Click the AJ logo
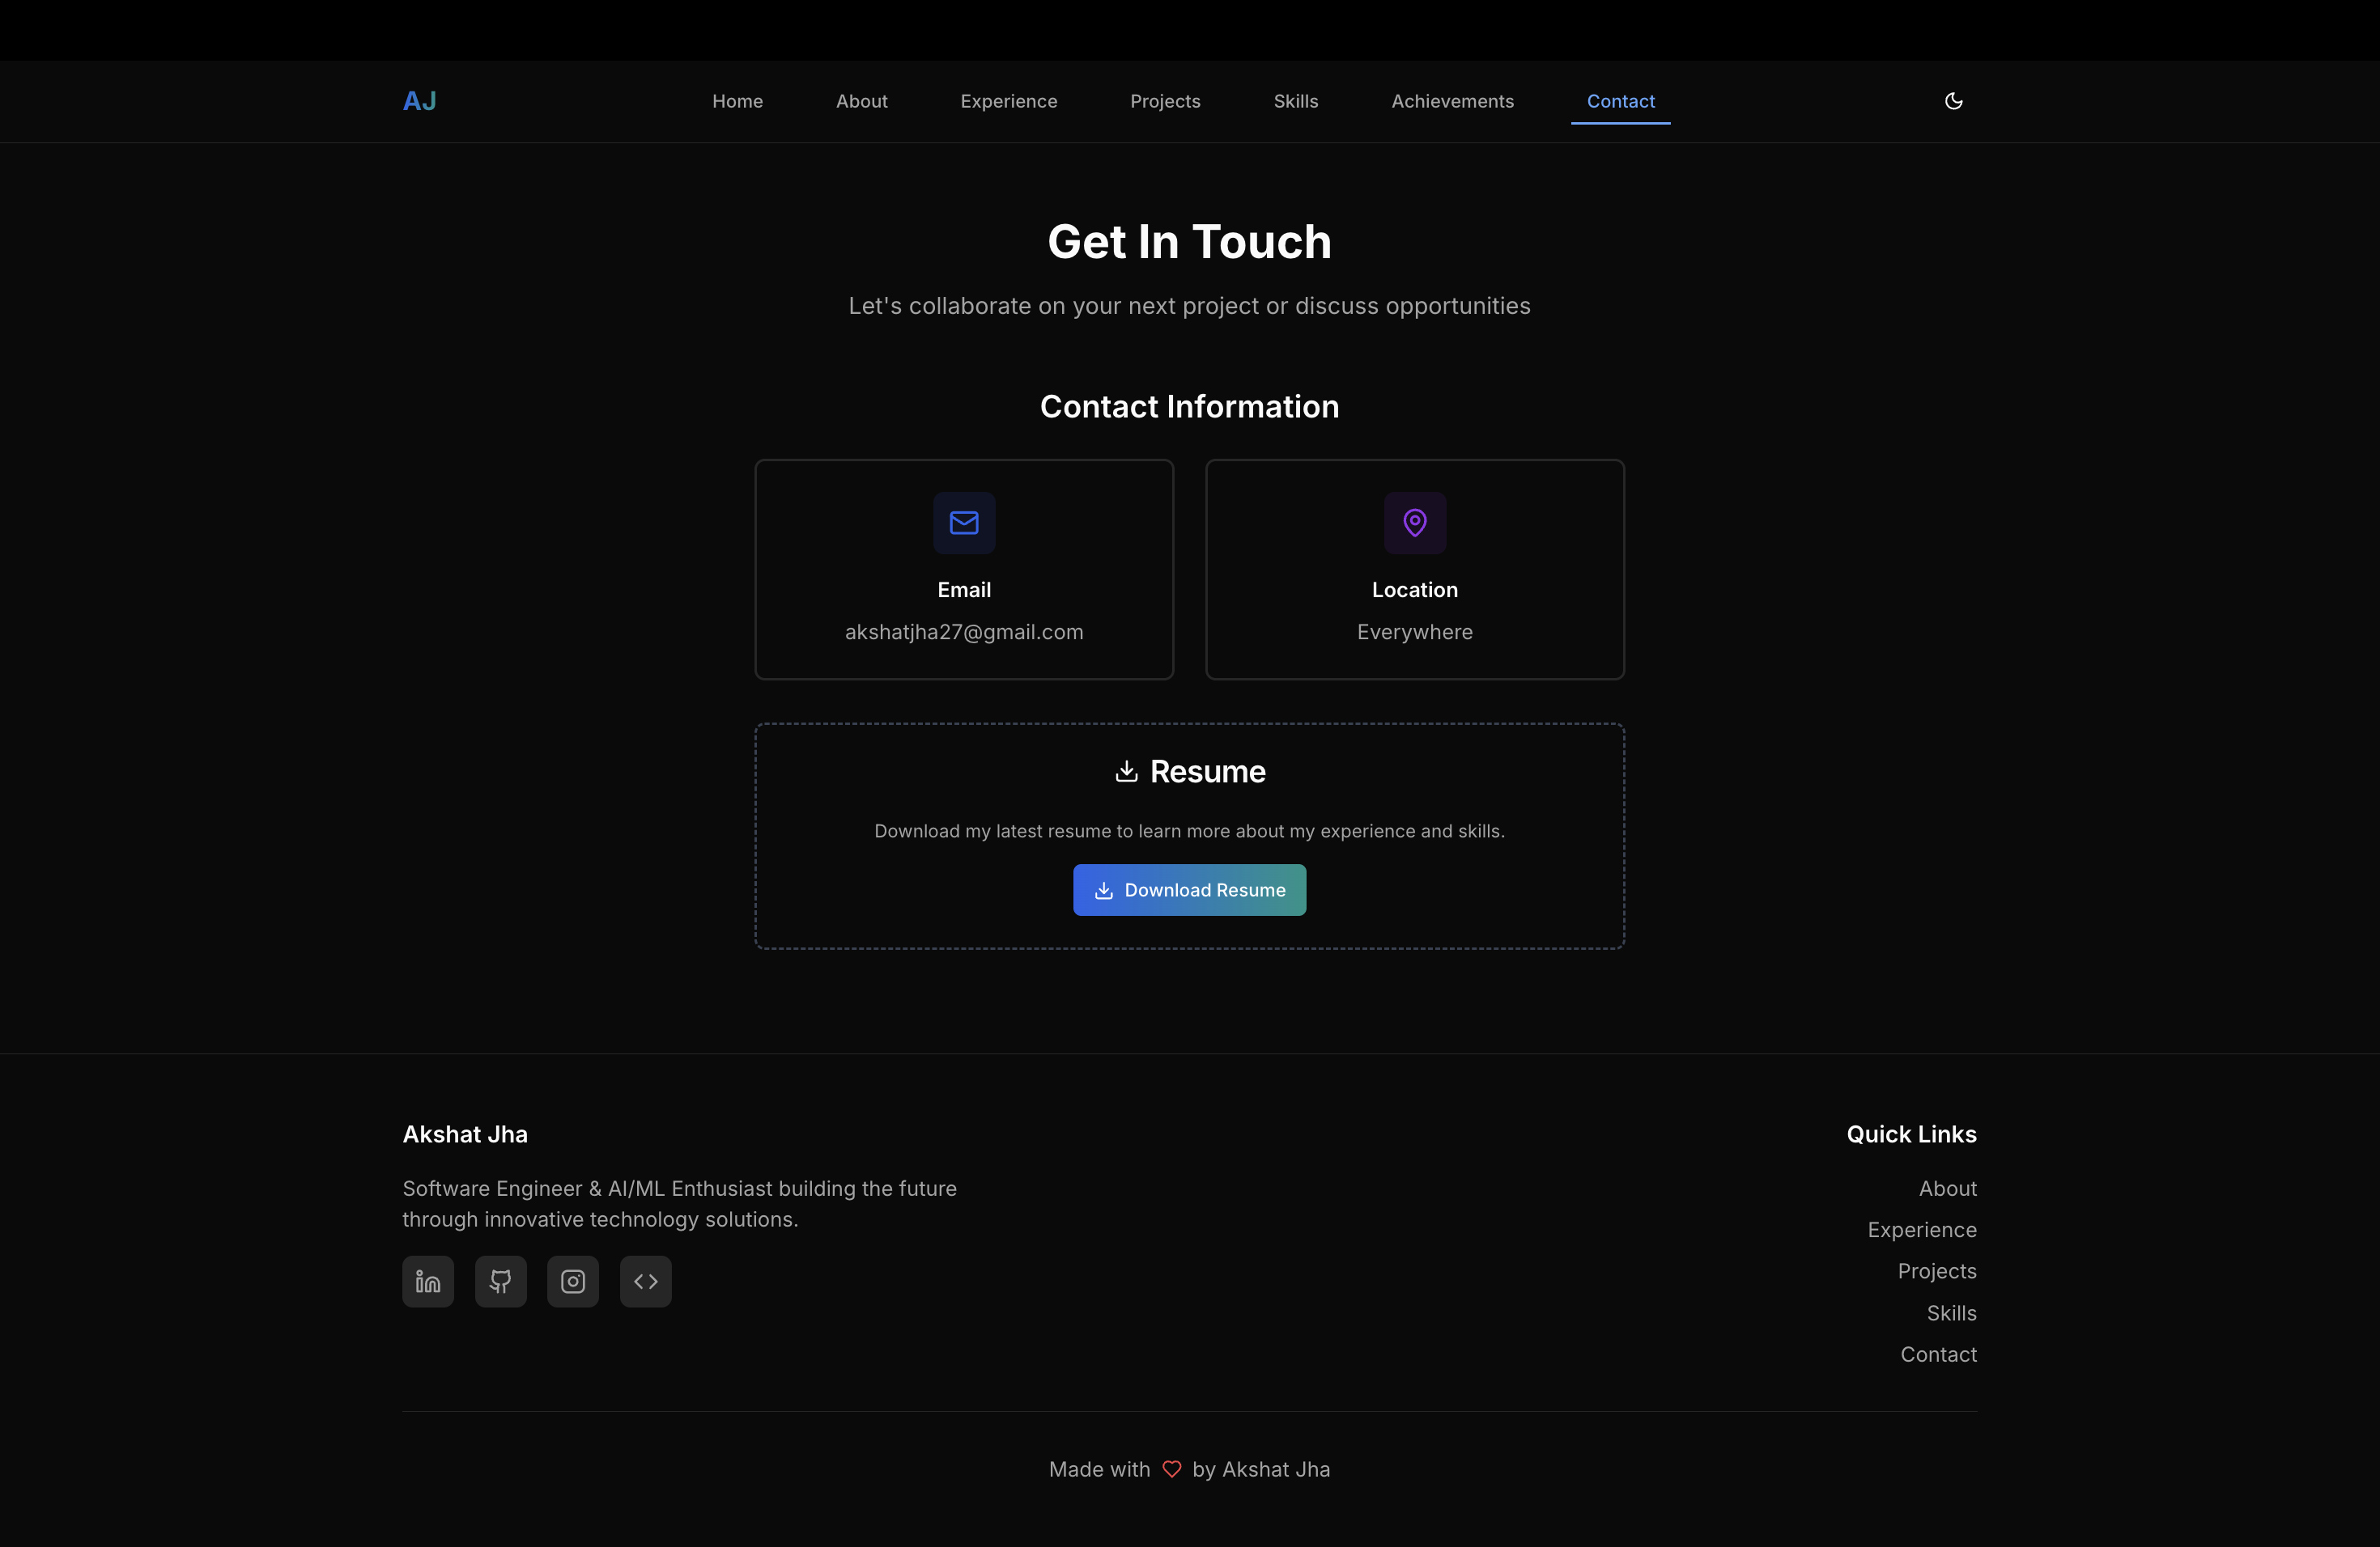 419,101
